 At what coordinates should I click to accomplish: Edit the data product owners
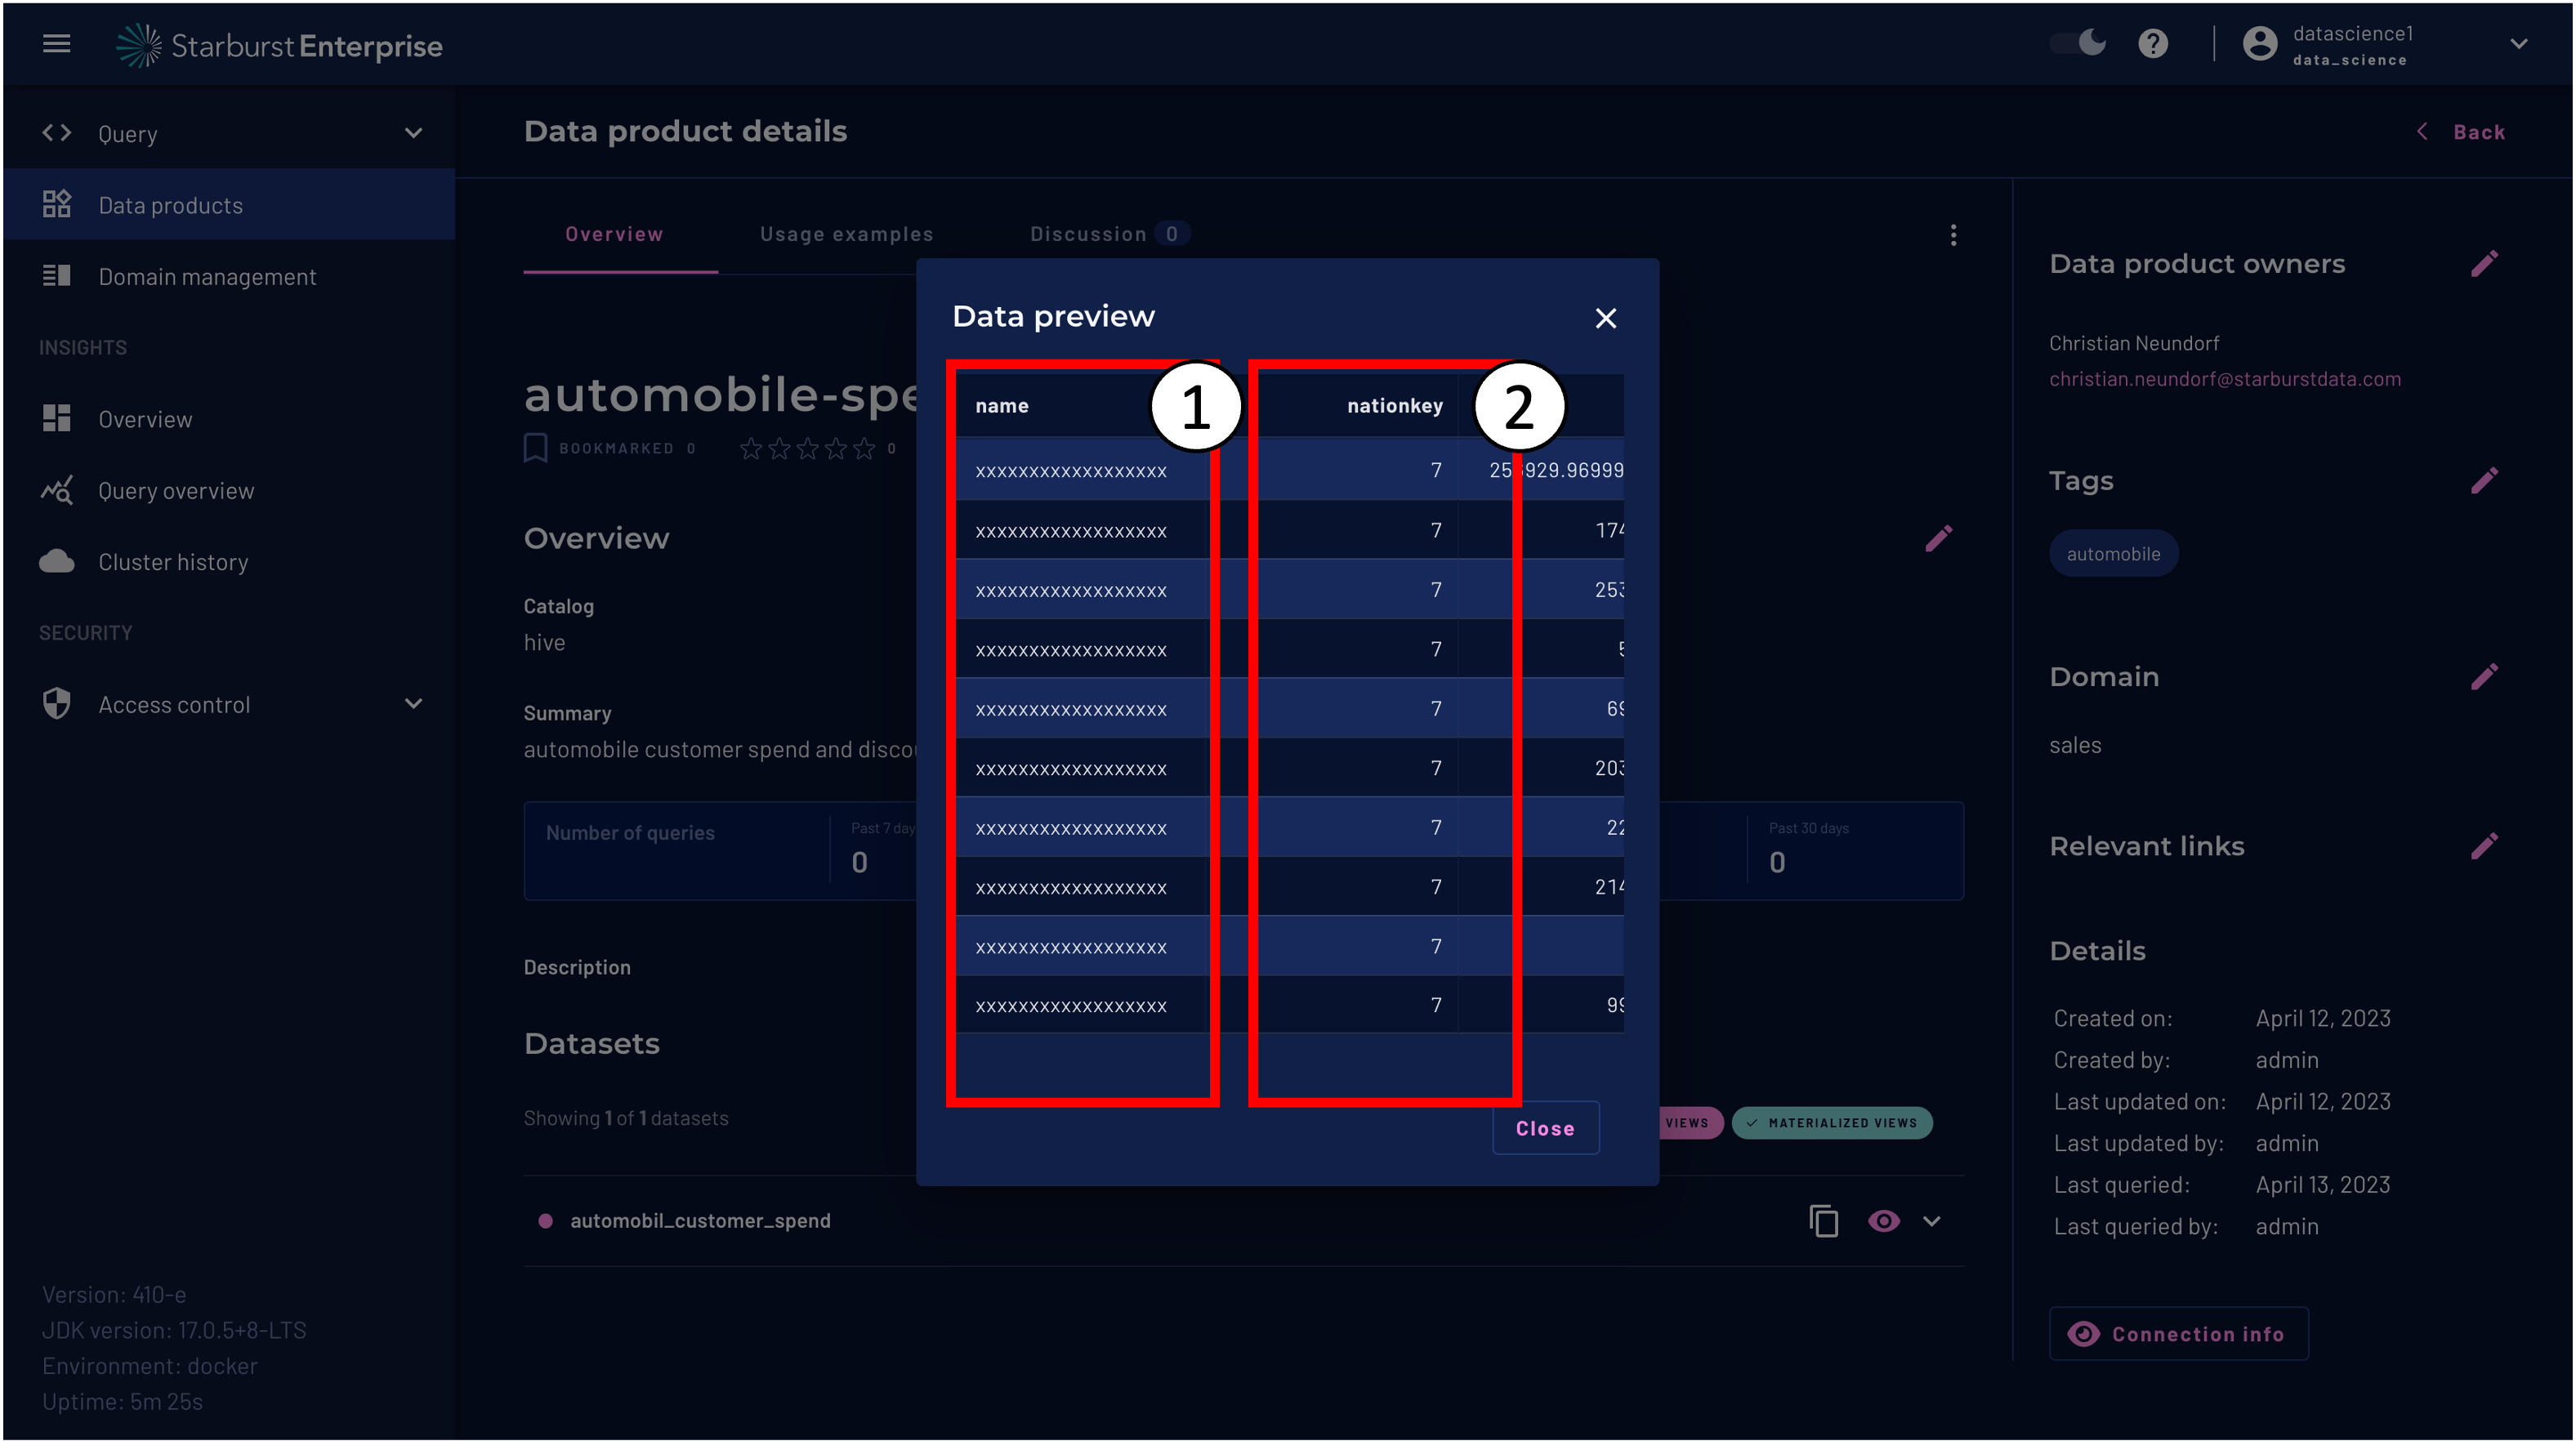[2484, 264]
